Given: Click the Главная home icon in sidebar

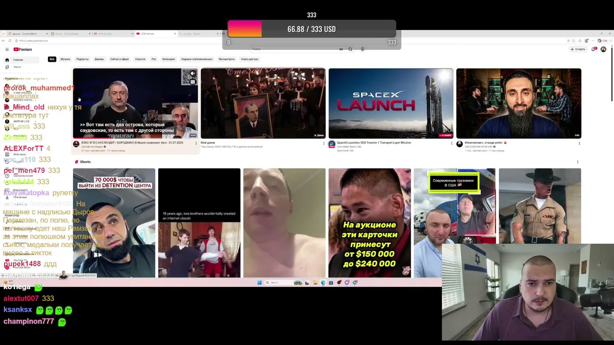Looking at the screenshot, I should coord(7,60).
